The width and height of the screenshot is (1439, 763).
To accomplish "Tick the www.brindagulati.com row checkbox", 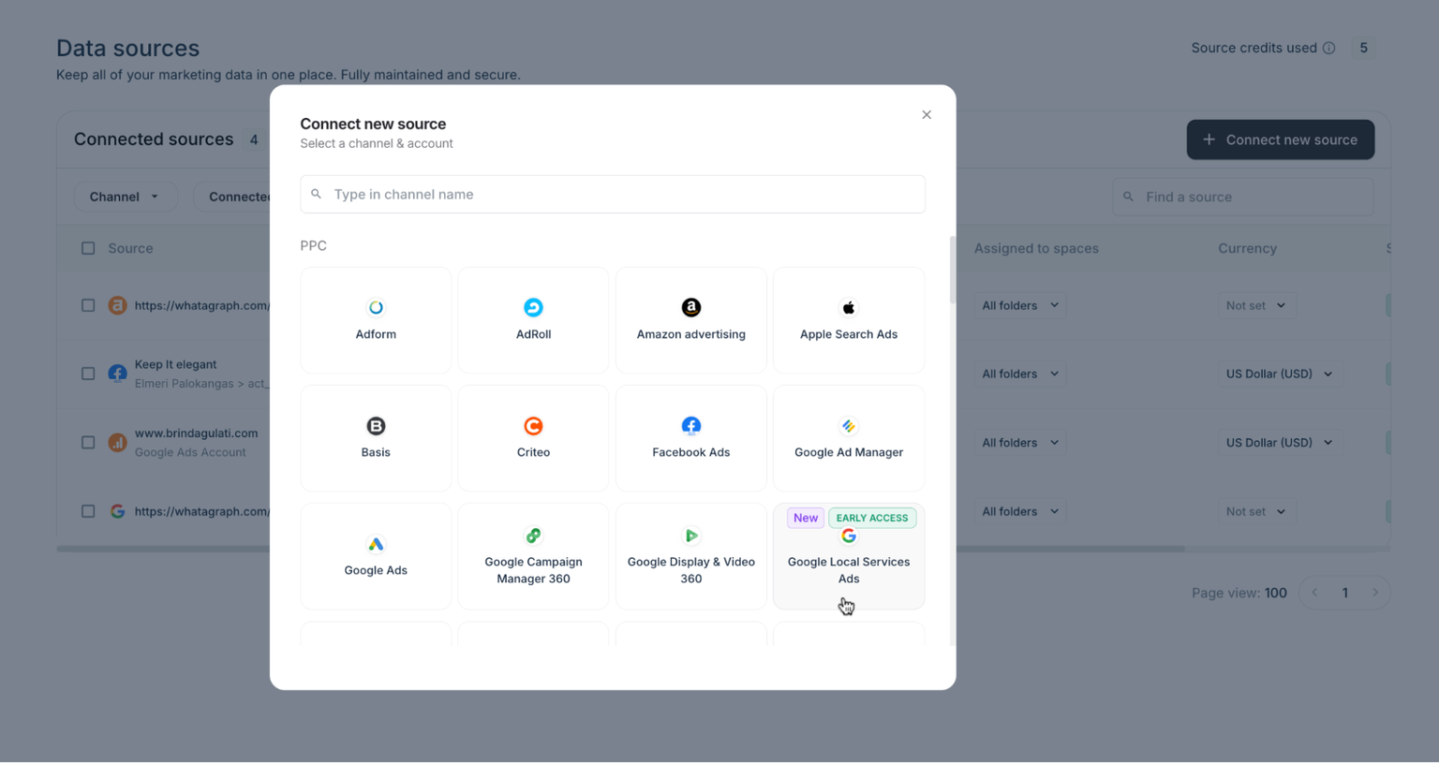I will click(88, 441).
